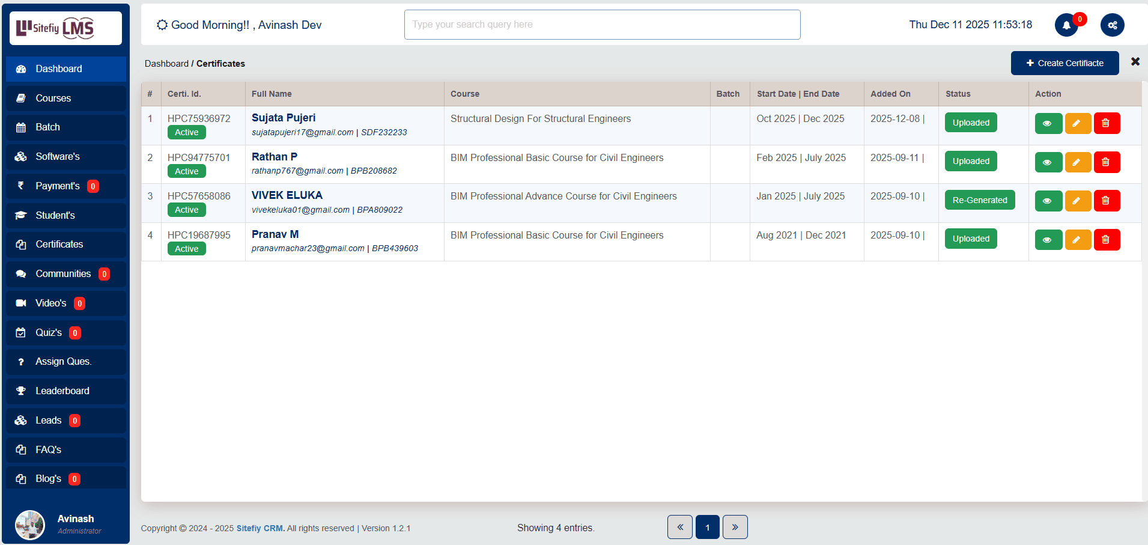Click pencil edit icon for Pranav M
The width and height of the screenshot is (1148, 545).
click(x=1077, y=240)
